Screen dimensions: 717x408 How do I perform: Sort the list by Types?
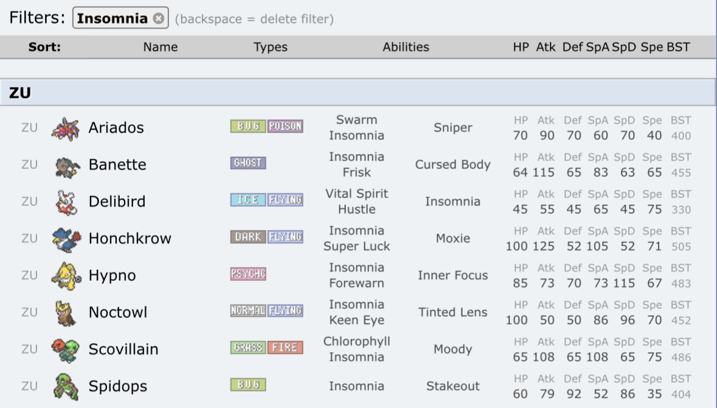click(x=270, y=47)
